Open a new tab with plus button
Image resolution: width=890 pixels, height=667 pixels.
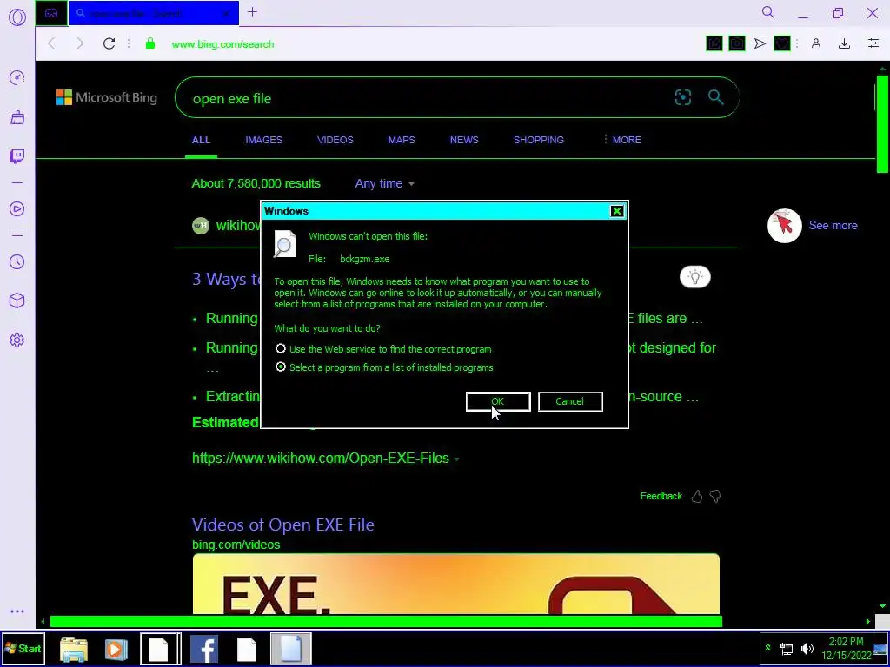253,12
